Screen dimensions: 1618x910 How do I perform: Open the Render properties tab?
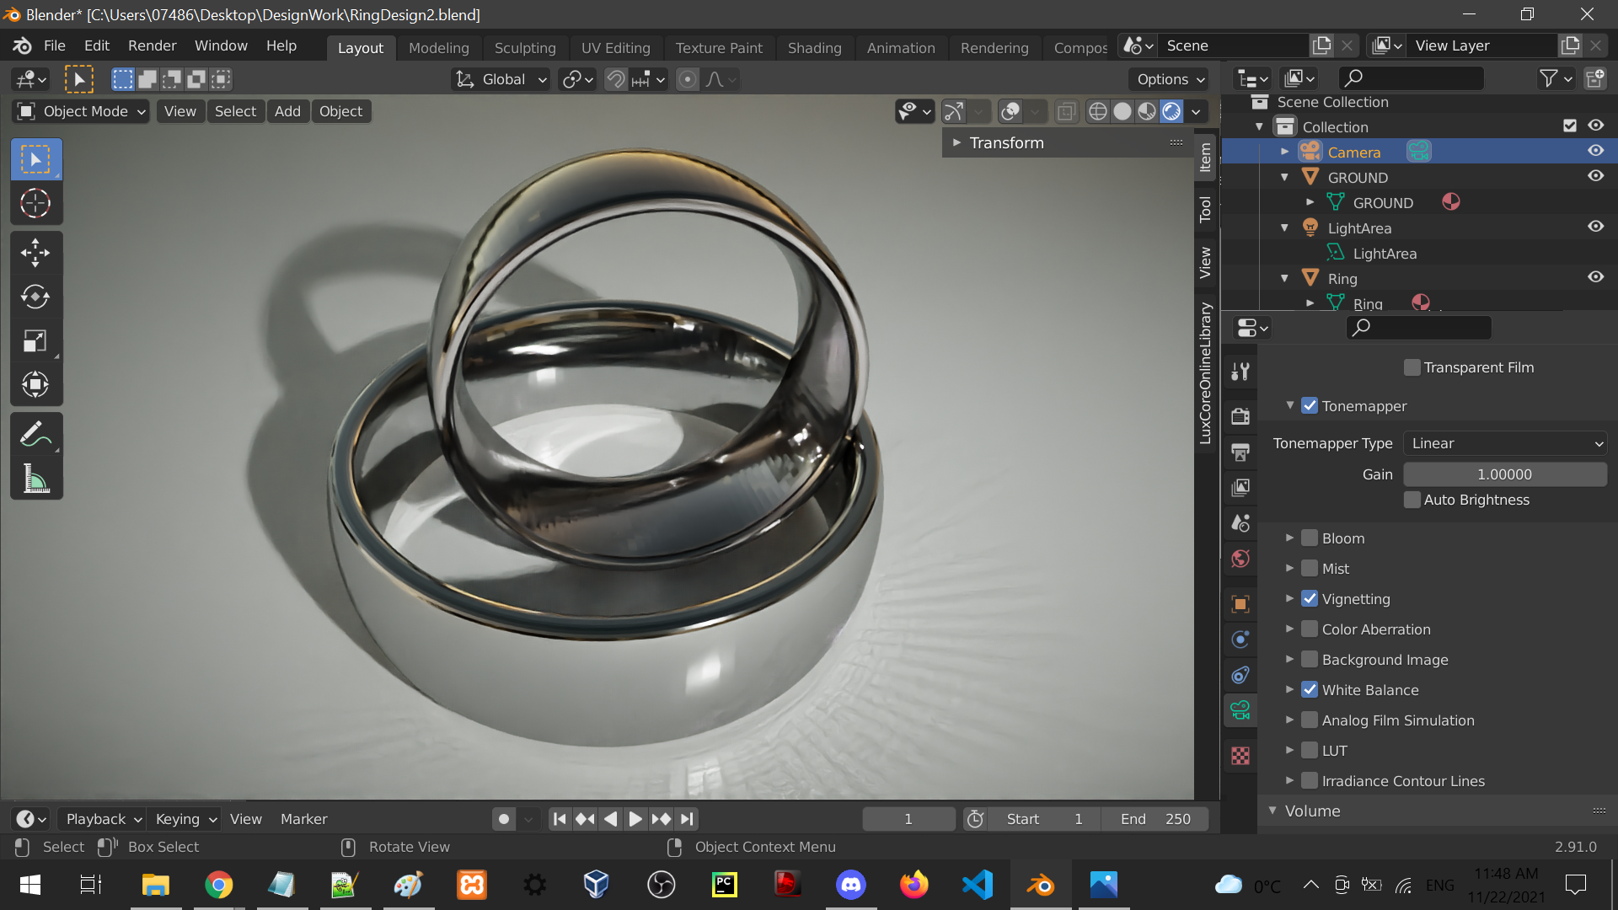1240,415
